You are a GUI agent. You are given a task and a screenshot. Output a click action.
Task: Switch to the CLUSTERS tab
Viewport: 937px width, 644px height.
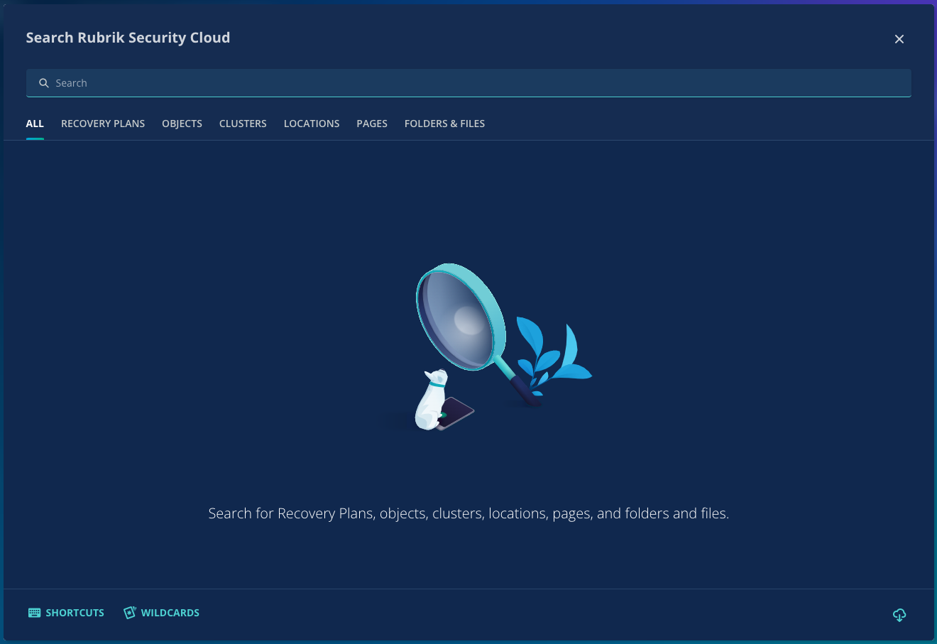243,124
